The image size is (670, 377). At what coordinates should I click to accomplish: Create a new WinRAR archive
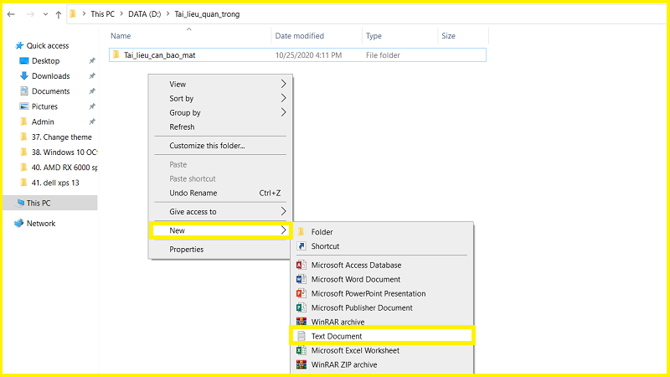tap(383, 322)
